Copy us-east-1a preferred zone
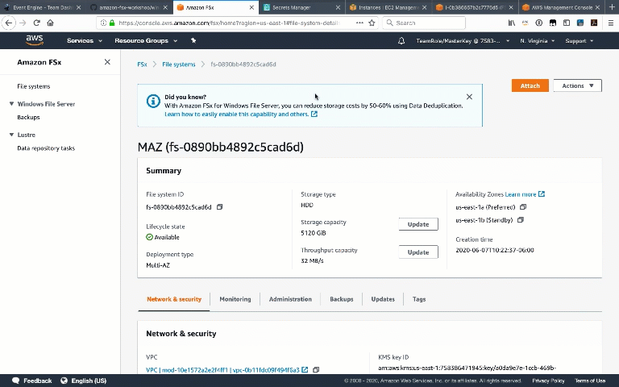This screenshot has width=619, height=387. click(x=523, y=207)
